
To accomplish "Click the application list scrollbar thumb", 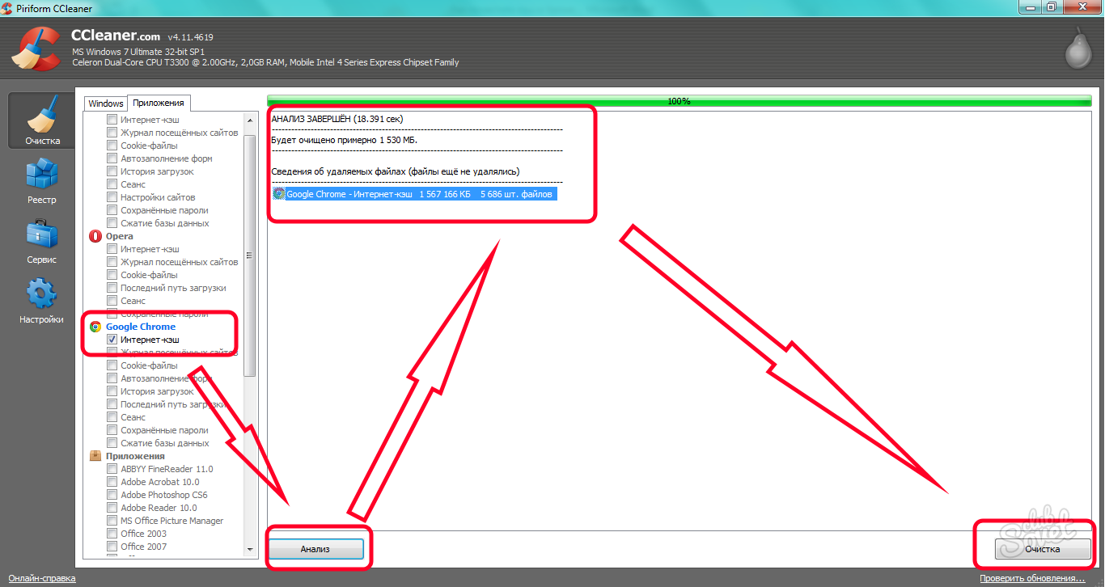I will coord(249,255).
